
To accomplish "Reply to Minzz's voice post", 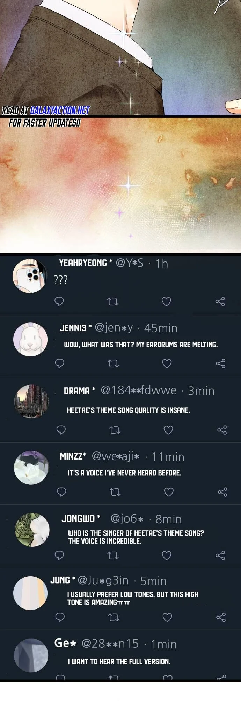I will pyautogui.click(x=61, y=492).
